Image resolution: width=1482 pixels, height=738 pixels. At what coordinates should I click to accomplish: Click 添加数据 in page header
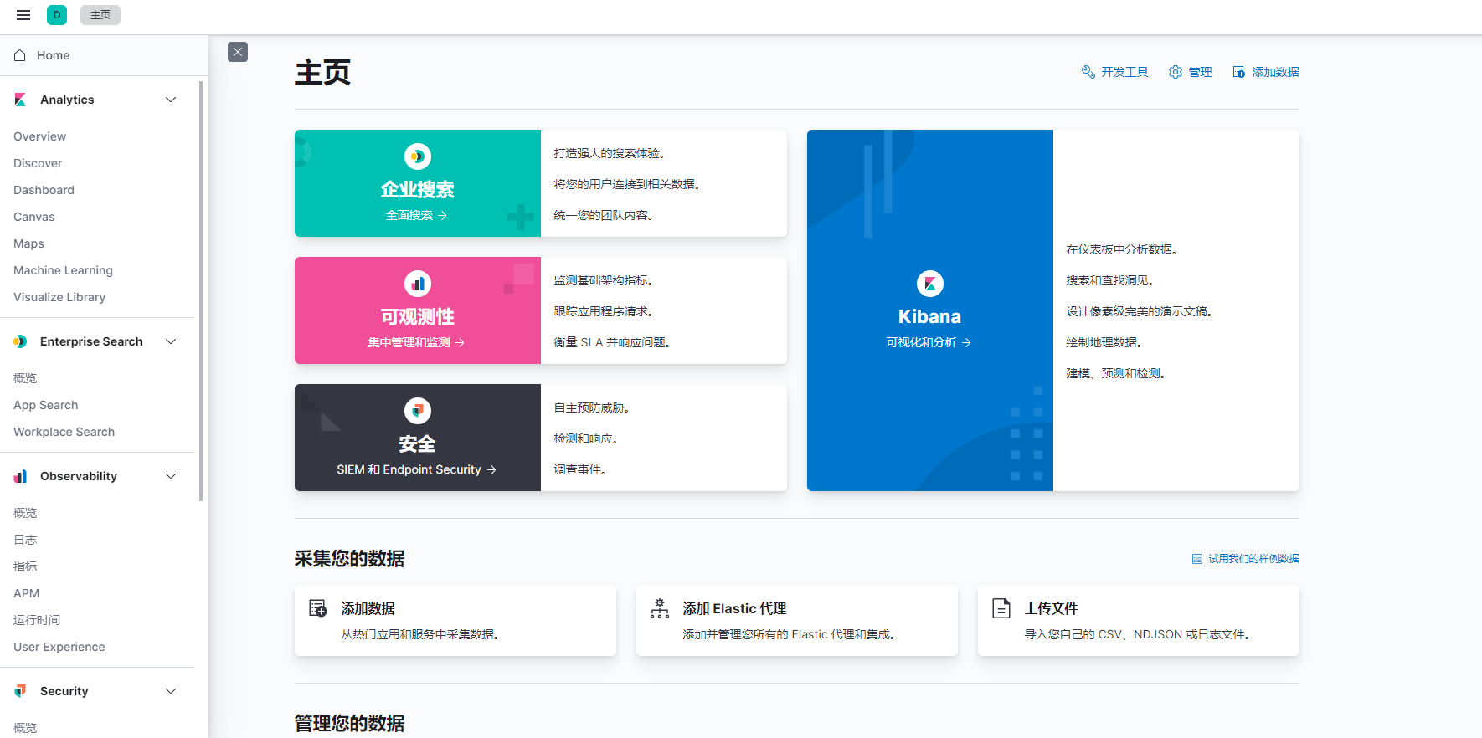[1265, 72]
